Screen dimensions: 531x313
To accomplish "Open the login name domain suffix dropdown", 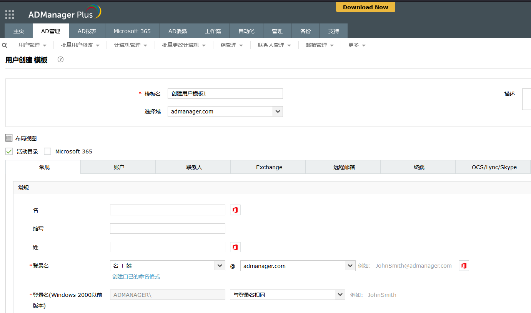I will pos(350,266).
